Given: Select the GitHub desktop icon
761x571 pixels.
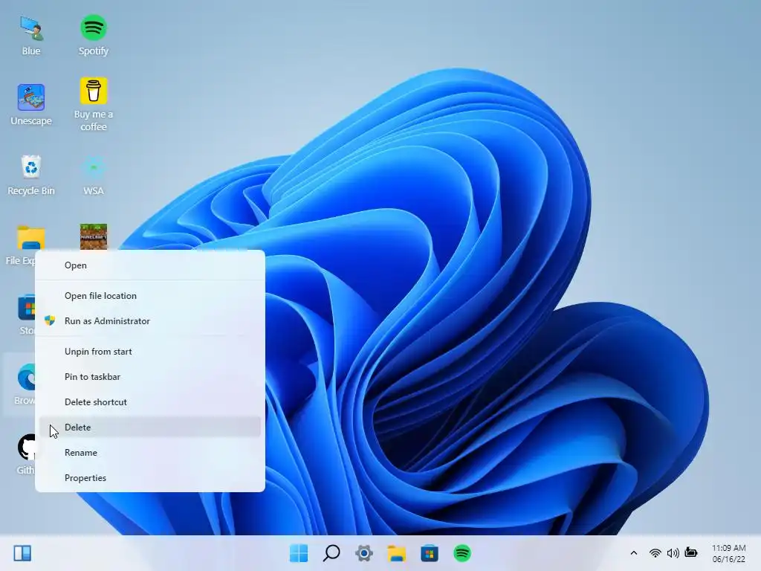Looking at the screenshot, I should pos(25,454).
